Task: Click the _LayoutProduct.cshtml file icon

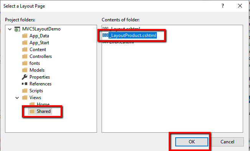Action: 105,35
